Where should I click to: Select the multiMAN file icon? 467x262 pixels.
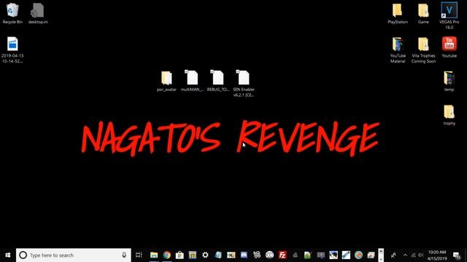coord(192,81)
